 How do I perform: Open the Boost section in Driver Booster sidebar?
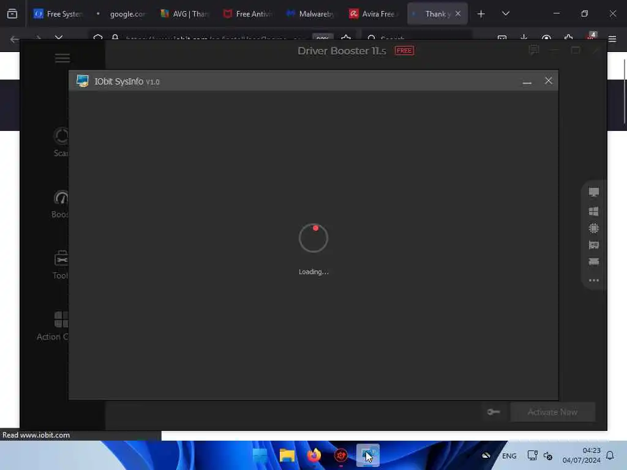tap(60, 204)
